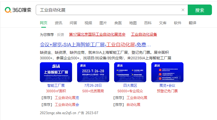
Task: Click the result description starting 缺资金、缺资源
Action: point(106,55)
